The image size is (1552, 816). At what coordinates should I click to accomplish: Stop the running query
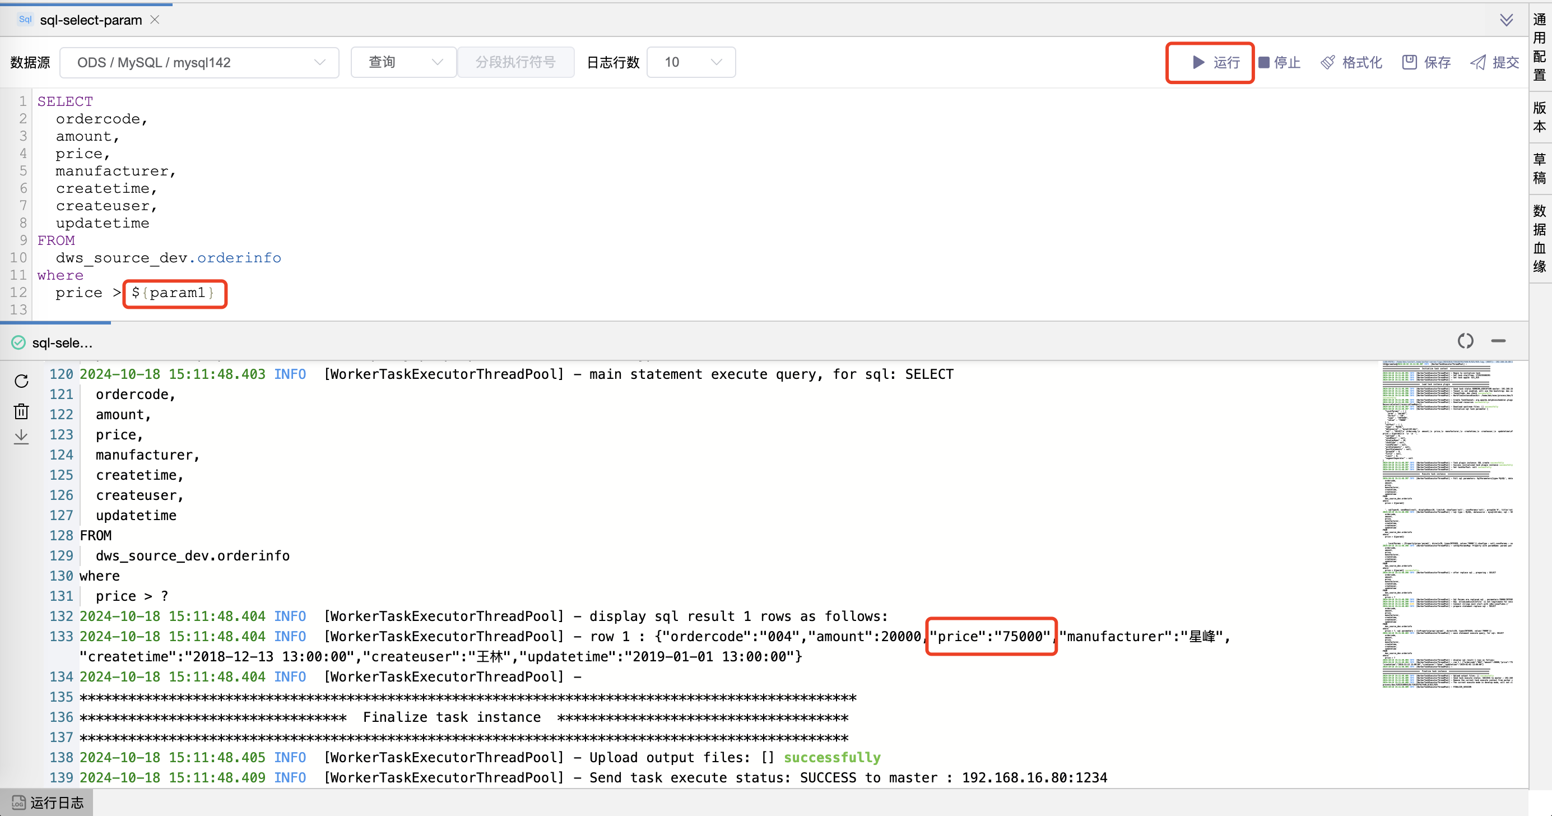pos(1279,62)
